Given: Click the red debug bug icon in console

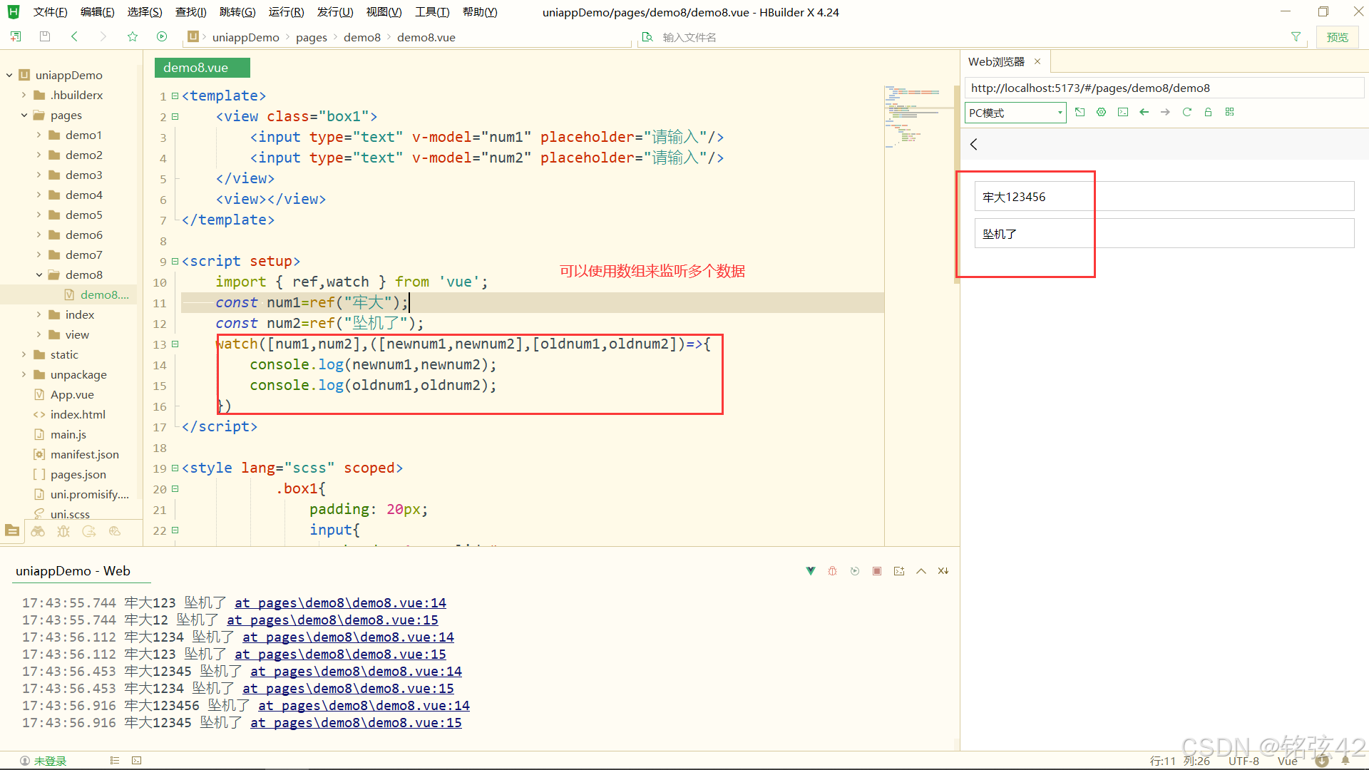Looking at the screenshot, I should click(832, 571).
